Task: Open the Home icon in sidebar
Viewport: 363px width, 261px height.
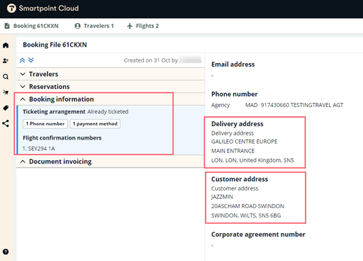Action: coord(6,45)
